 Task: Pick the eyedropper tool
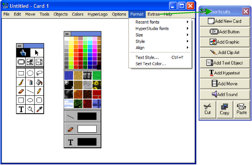pos(39,109)
